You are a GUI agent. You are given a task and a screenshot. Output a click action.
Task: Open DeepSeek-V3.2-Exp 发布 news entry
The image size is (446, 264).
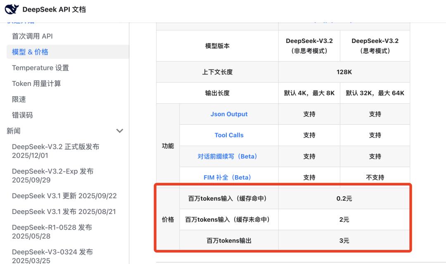(52, 176)
